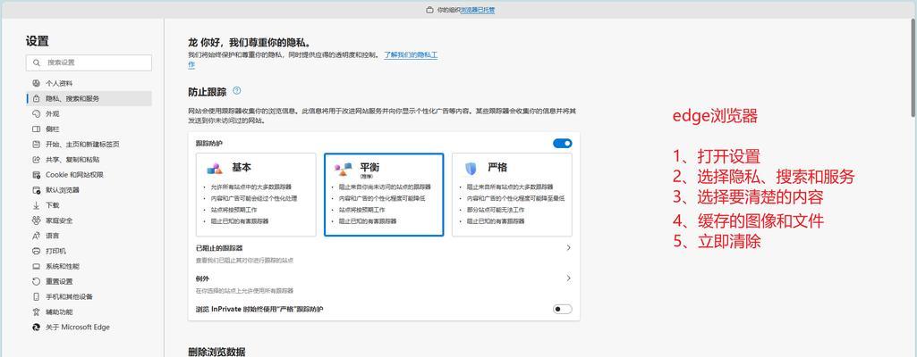The width and height of the screenshot is (917, 357).
Task: Click the briefcase icon in managed-browser banner
Action: (429, 10)
